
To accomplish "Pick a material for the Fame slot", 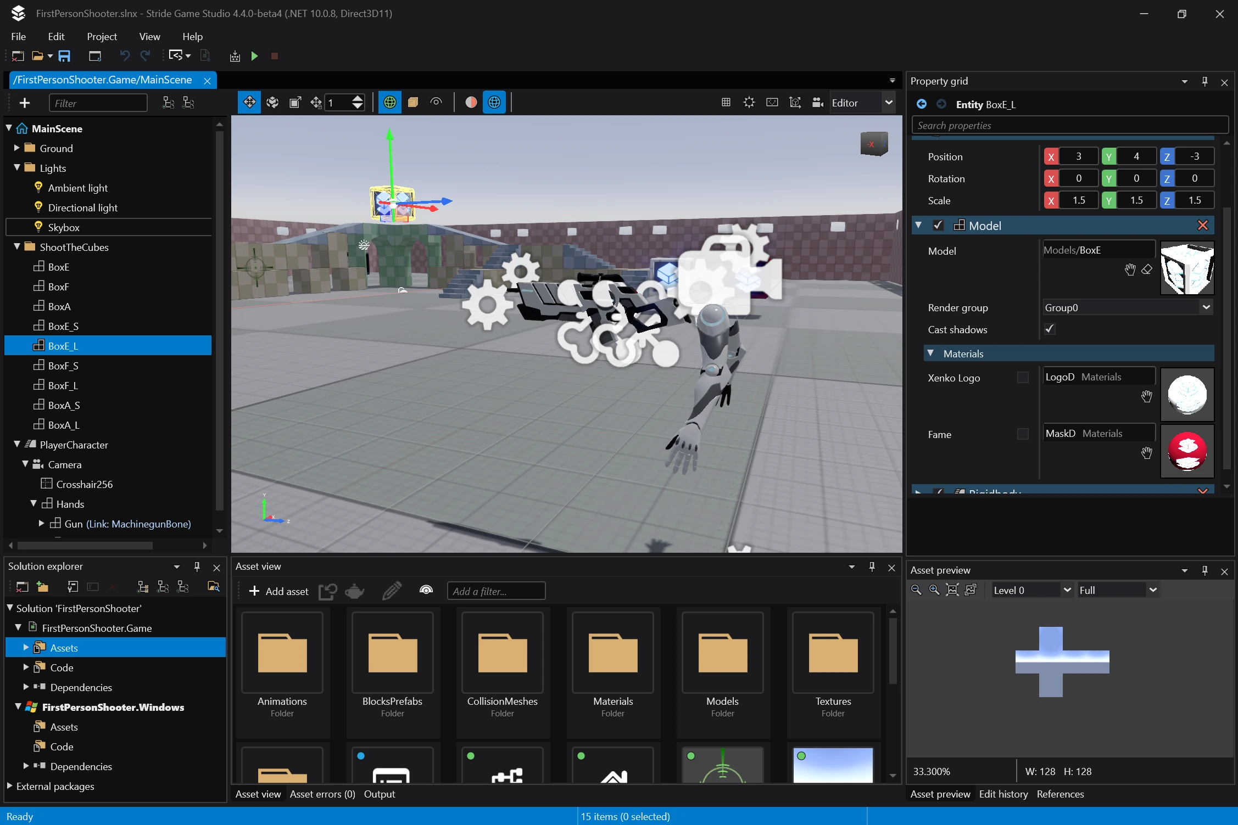I will point(1146,453).
